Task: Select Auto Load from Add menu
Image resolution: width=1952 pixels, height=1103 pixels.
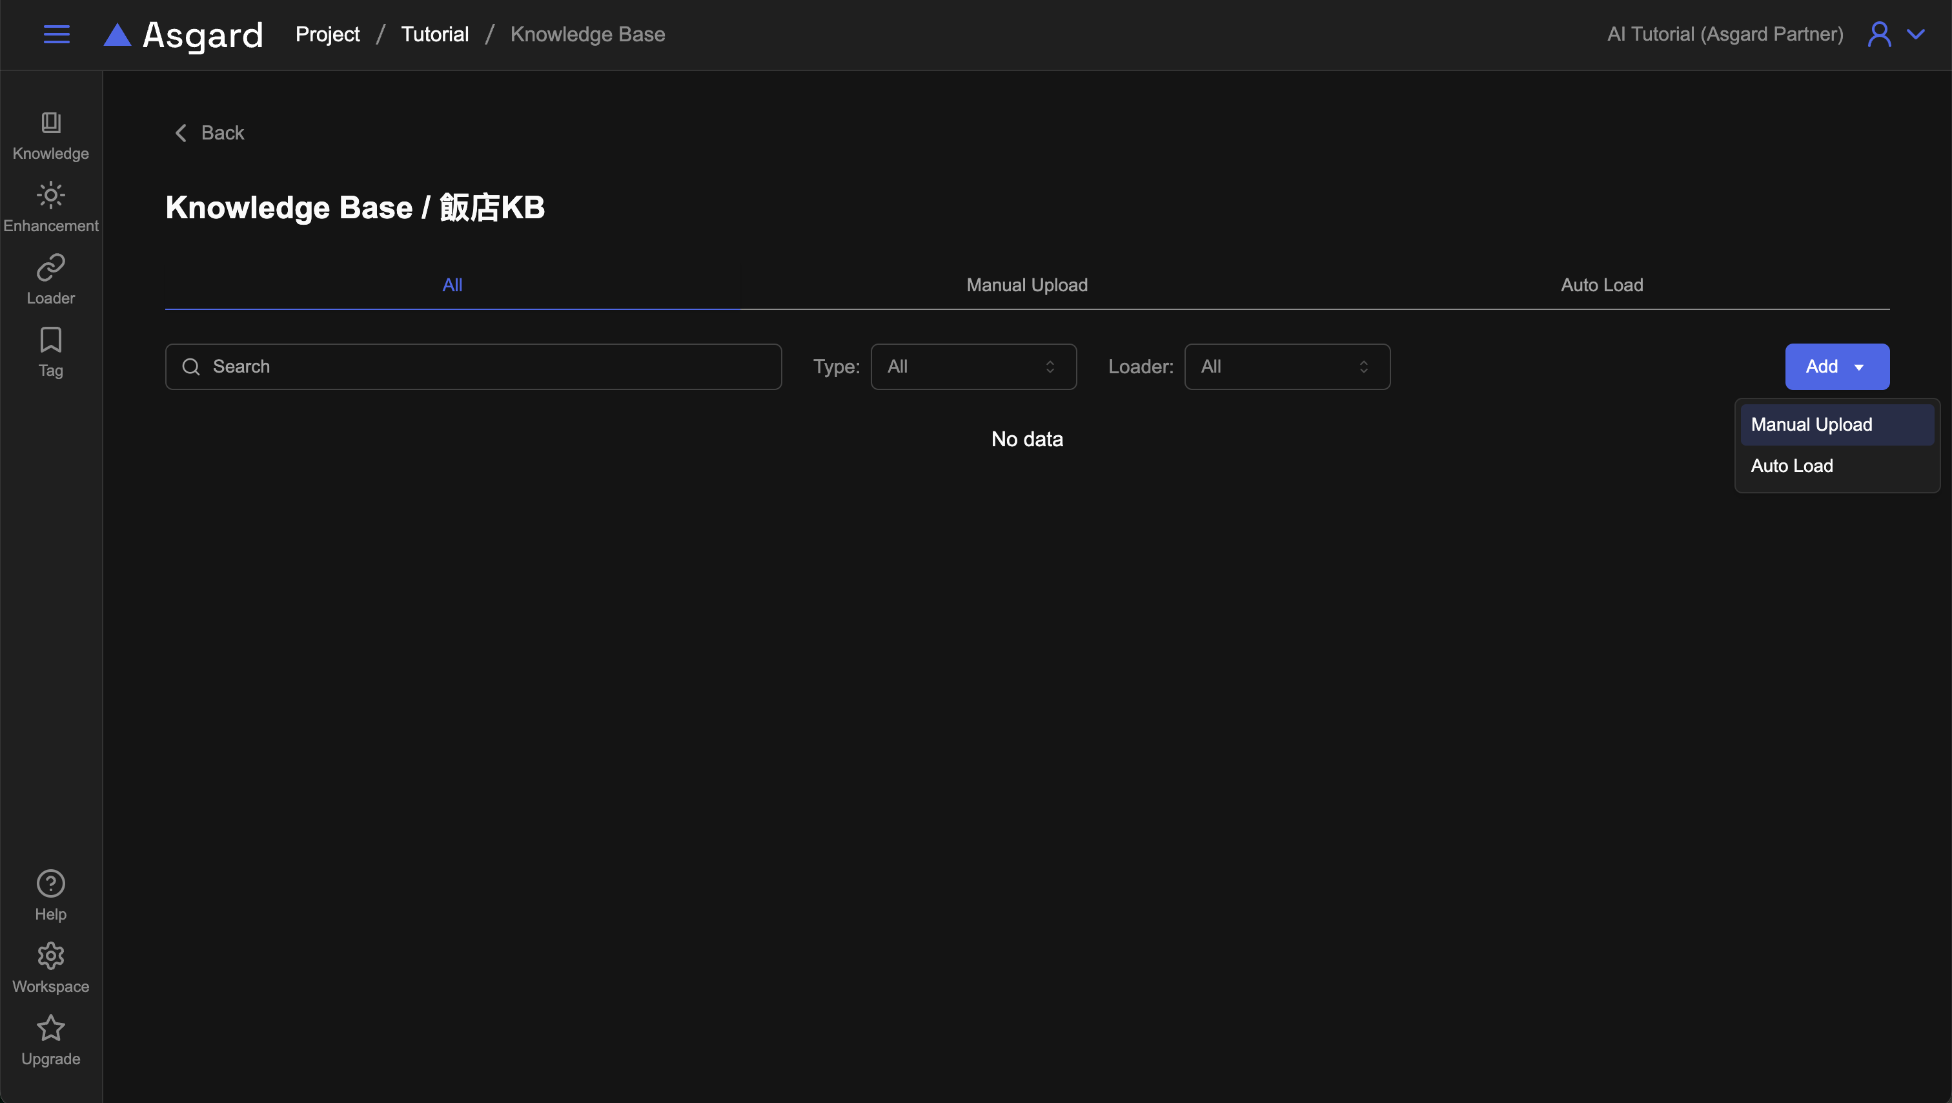Action: click(x=1791, y=466)
